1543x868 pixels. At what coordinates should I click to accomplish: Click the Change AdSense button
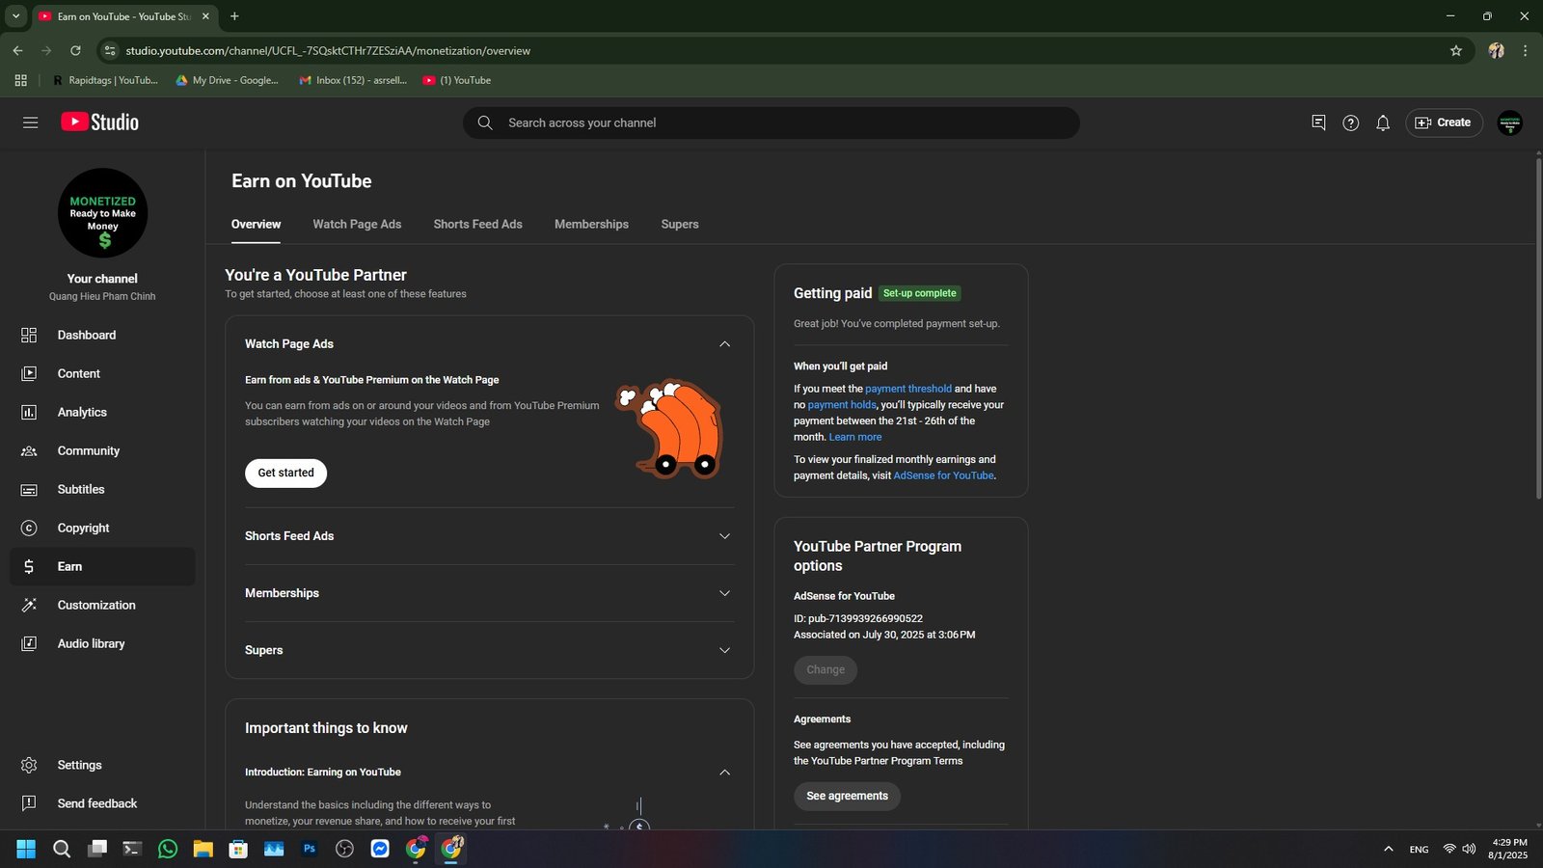coord(826,669)
